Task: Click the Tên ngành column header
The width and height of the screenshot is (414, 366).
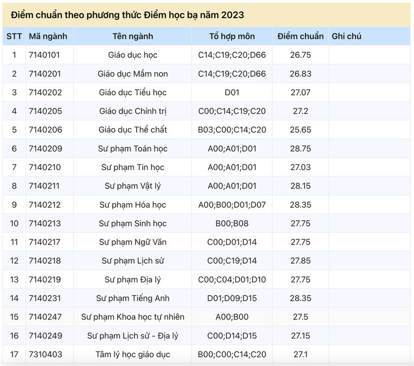Action: [x=132, y=36]
